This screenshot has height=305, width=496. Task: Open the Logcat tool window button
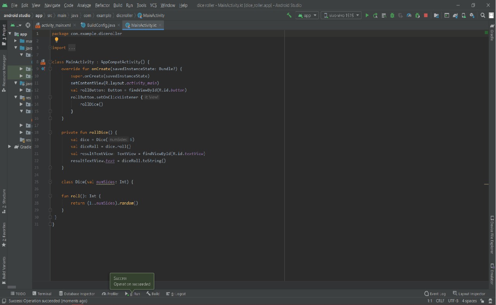coord(176,294)
